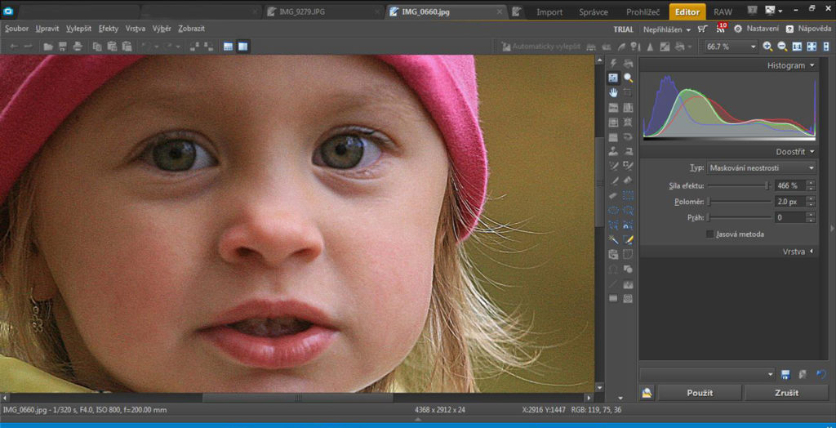This screenshot has width=836, height=428.
Task: Open the Typ dropdown Maskování neostrosti
Action: 761,167
